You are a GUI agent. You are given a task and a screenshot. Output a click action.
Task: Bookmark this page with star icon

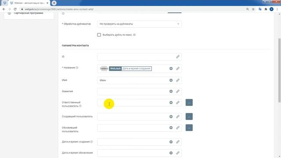[x=253, y=9]
